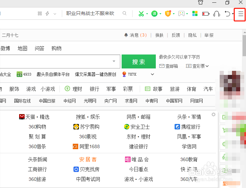Open 苏宁易购 site link
Image resolution: width=246 pixels, height=188 pixels.
86,127
